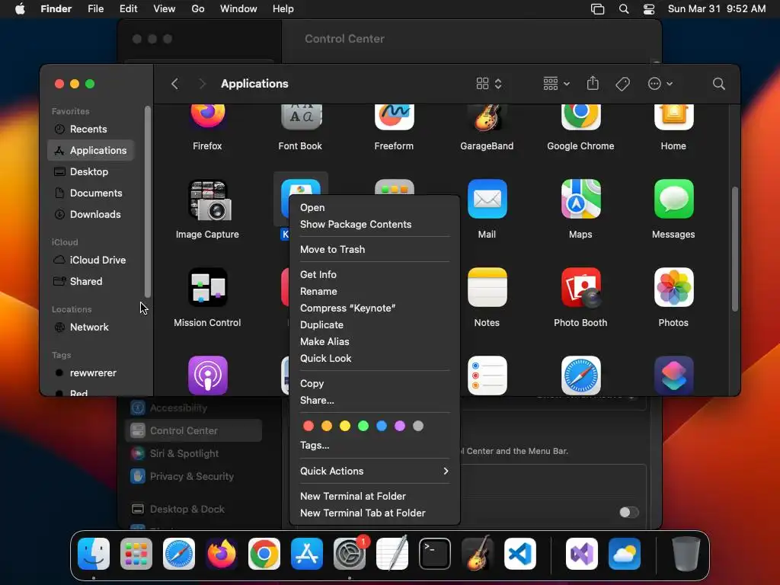780x585 pixels.
Task: Open the group-by options dropdown
Action: tap(556, 84)
